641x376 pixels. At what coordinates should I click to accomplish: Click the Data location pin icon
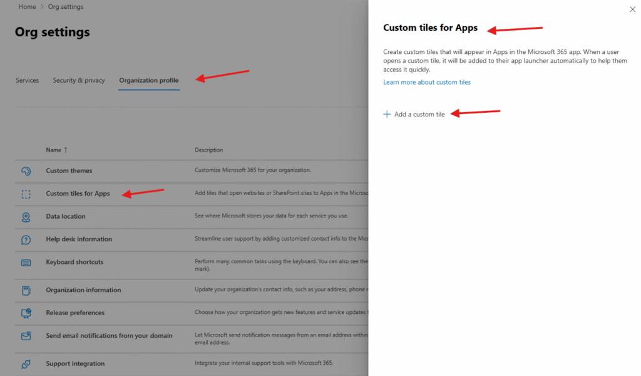click(x=26, y=217)
